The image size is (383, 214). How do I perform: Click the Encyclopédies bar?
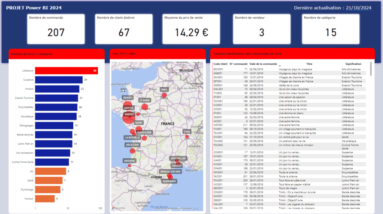pos(56,107)
